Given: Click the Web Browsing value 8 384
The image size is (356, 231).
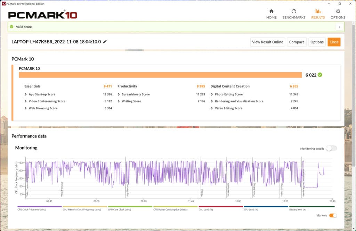Looking at the screenshot, I should [x=108, y=108].
